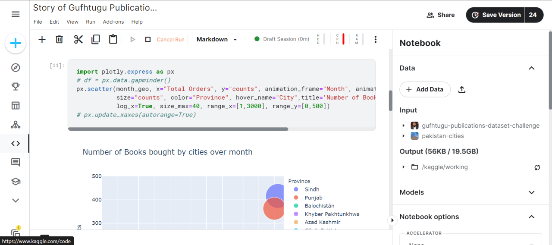Expand More sidebar chevron
Image resolution: width=552 pixels, height=245 pixels.
coord(16,200)
